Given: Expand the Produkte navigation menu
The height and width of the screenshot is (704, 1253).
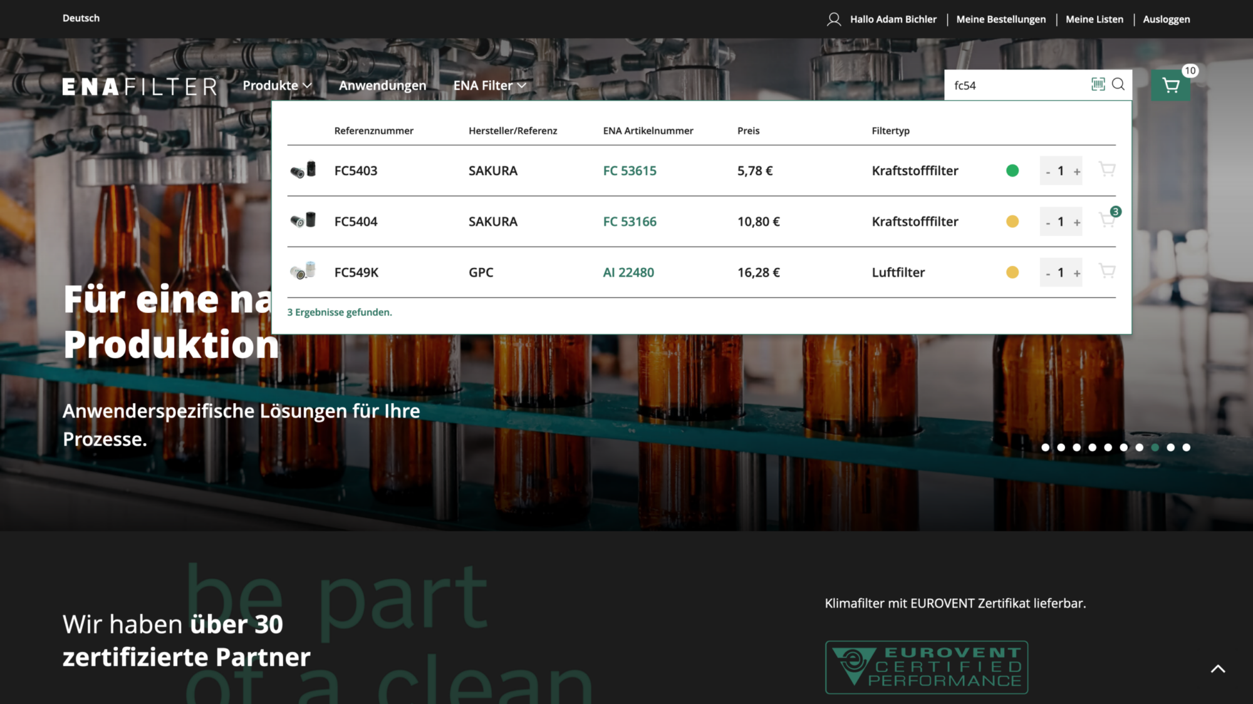Looking at the screenshot, I should tap(277, 85).
